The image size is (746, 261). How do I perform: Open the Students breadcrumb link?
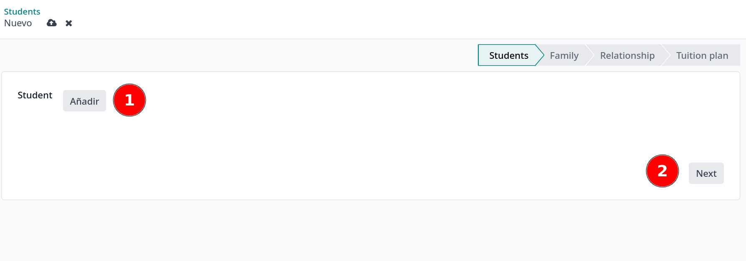[x=22, y=12]
